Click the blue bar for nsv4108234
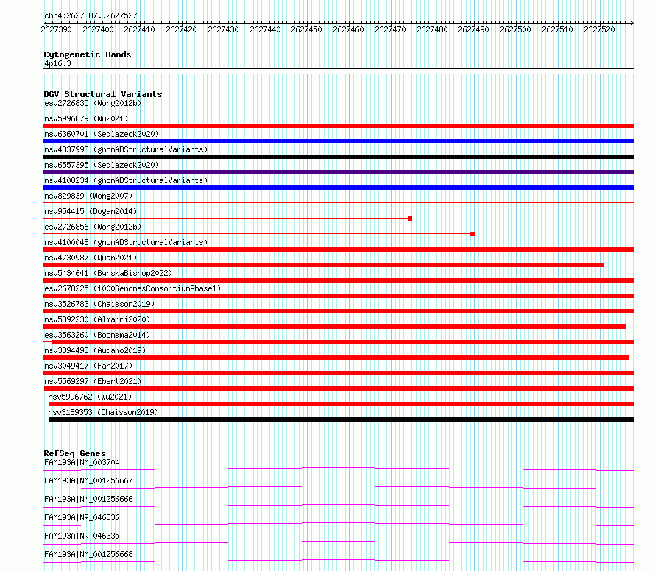This screenshot has height=571, width=655. (339, 188)
